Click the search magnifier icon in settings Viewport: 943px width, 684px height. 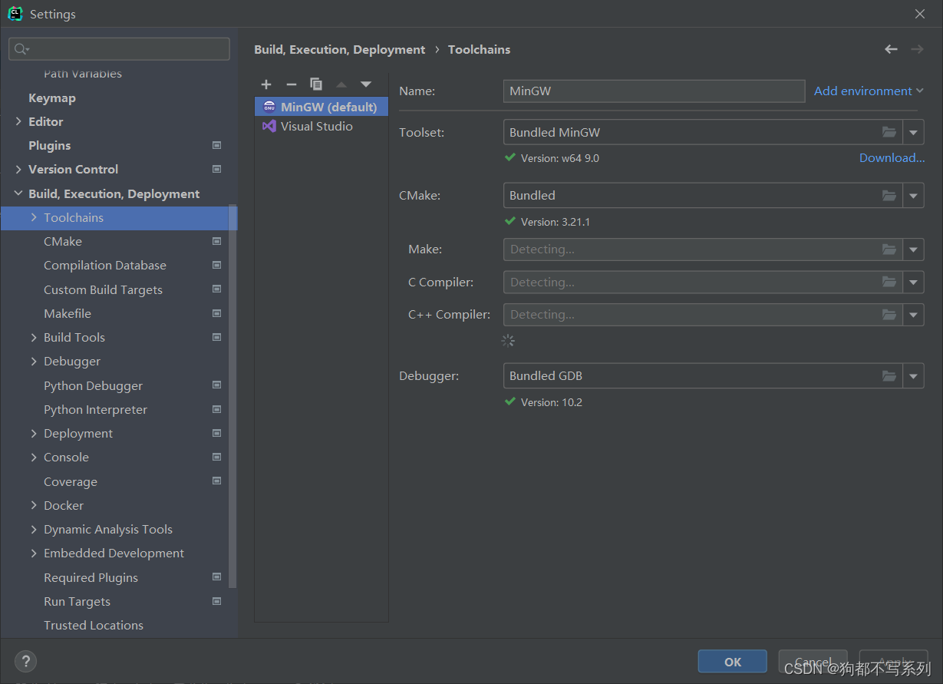21,49
